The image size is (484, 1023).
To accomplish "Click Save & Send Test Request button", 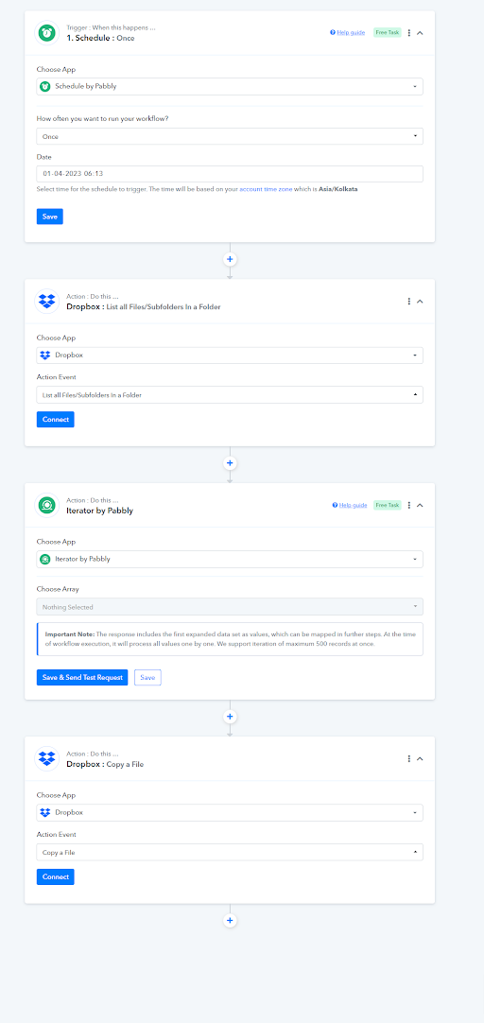I will pos(82,678).
